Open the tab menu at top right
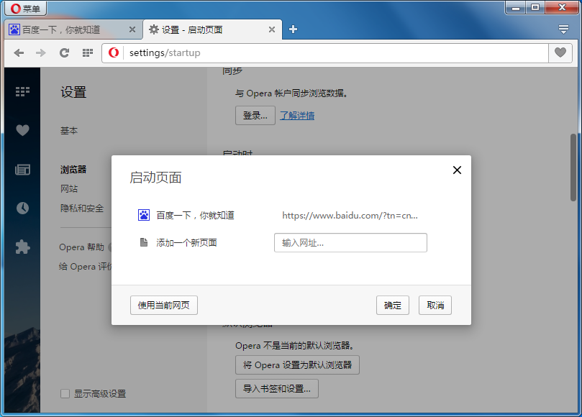 (564, 29)
